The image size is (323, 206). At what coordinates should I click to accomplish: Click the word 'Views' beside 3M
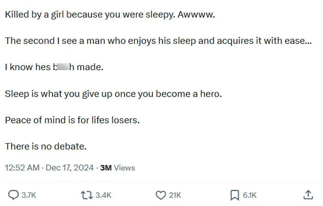(x=125, y=168)
